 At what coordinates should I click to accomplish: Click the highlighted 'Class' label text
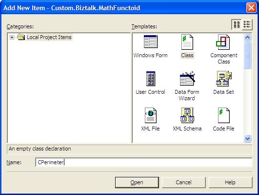coord(187,55)
